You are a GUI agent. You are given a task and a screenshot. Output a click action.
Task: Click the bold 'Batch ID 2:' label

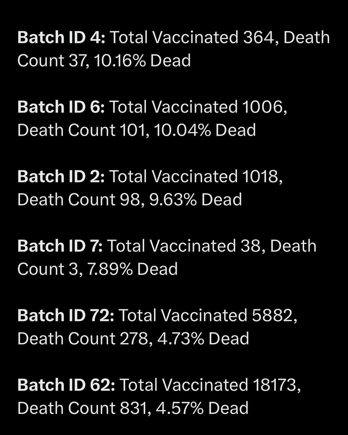tap(61, 177)
